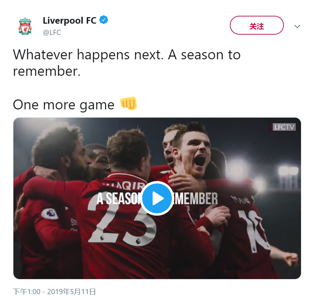Expand the tweet options chevron menu
This screenshot has width=312, height=300.
click(297, 26)
